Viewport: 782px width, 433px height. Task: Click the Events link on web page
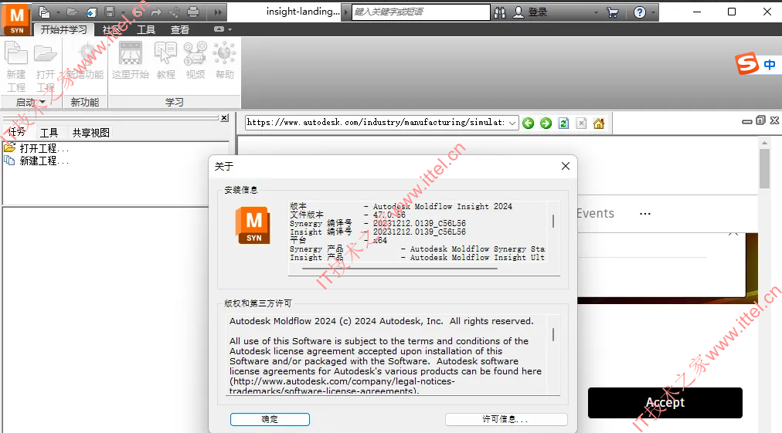596,213
